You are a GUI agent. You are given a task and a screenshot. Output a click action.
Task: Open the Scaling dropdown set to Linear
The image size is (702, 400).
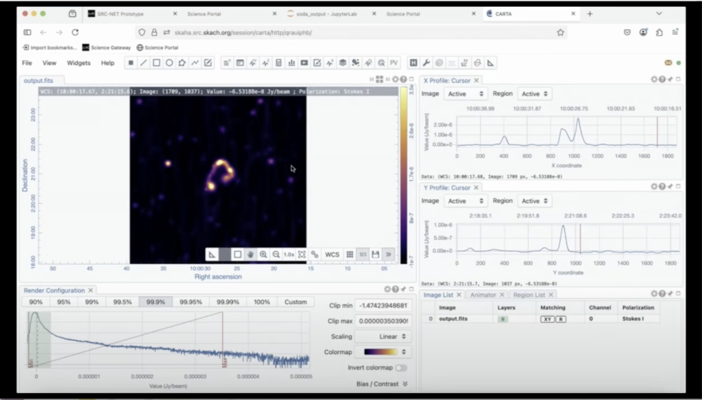point(383,337)
